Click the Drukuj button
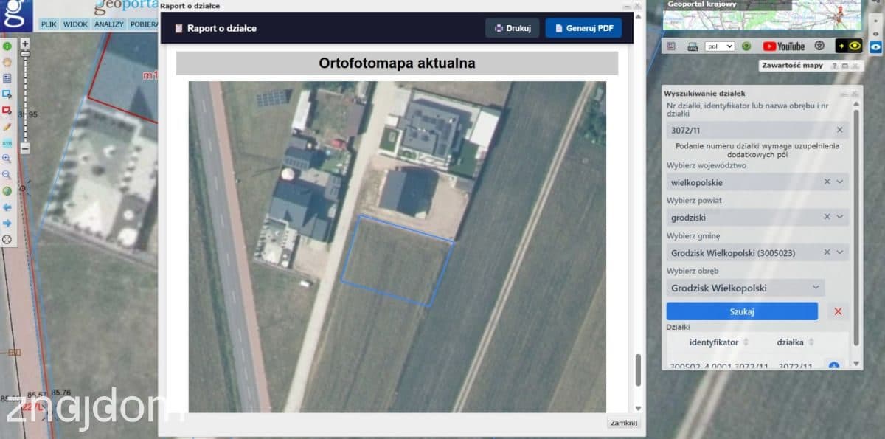 [513, 28]
